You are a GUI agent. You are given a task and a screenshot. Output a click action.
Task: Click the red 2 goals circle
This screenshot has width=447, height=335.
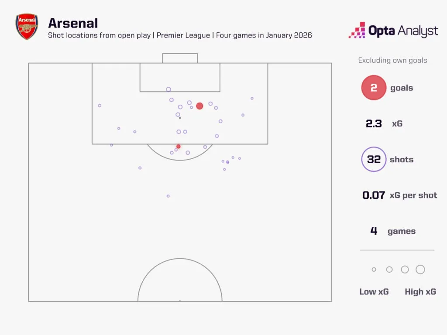(374, 88)
